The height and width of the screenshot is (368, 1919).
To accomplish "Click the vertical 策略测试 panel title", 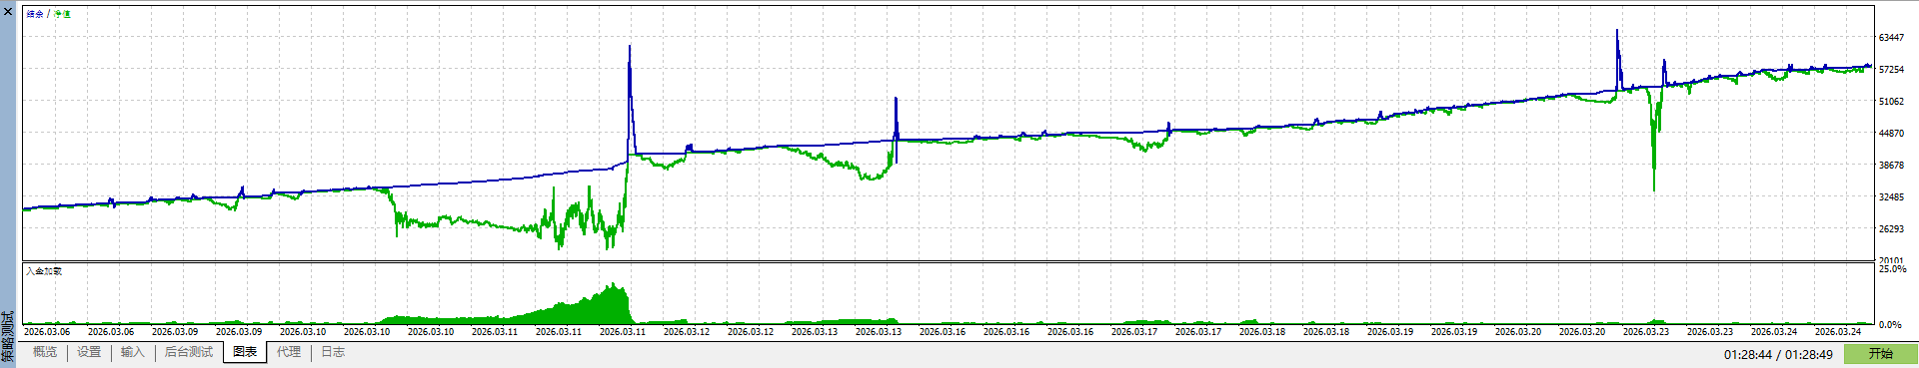I will coord(8,336).
